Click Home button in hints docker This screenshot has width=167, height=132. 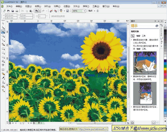click(132, 123)
